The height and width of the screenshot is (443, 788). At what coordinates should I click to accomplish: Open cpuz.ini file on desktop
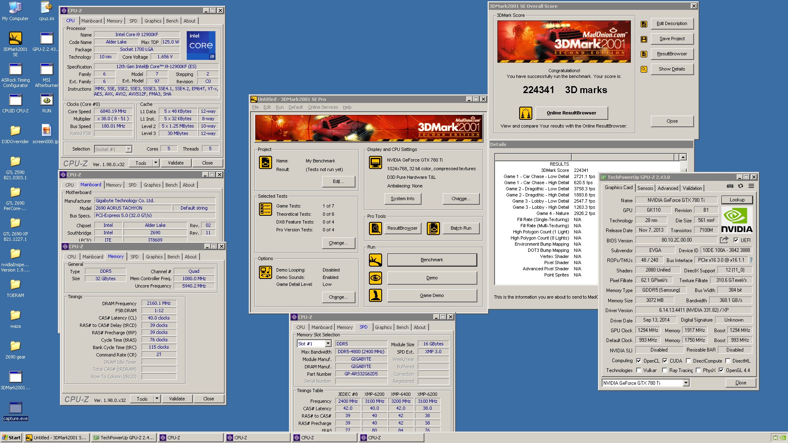click(46, 11)
